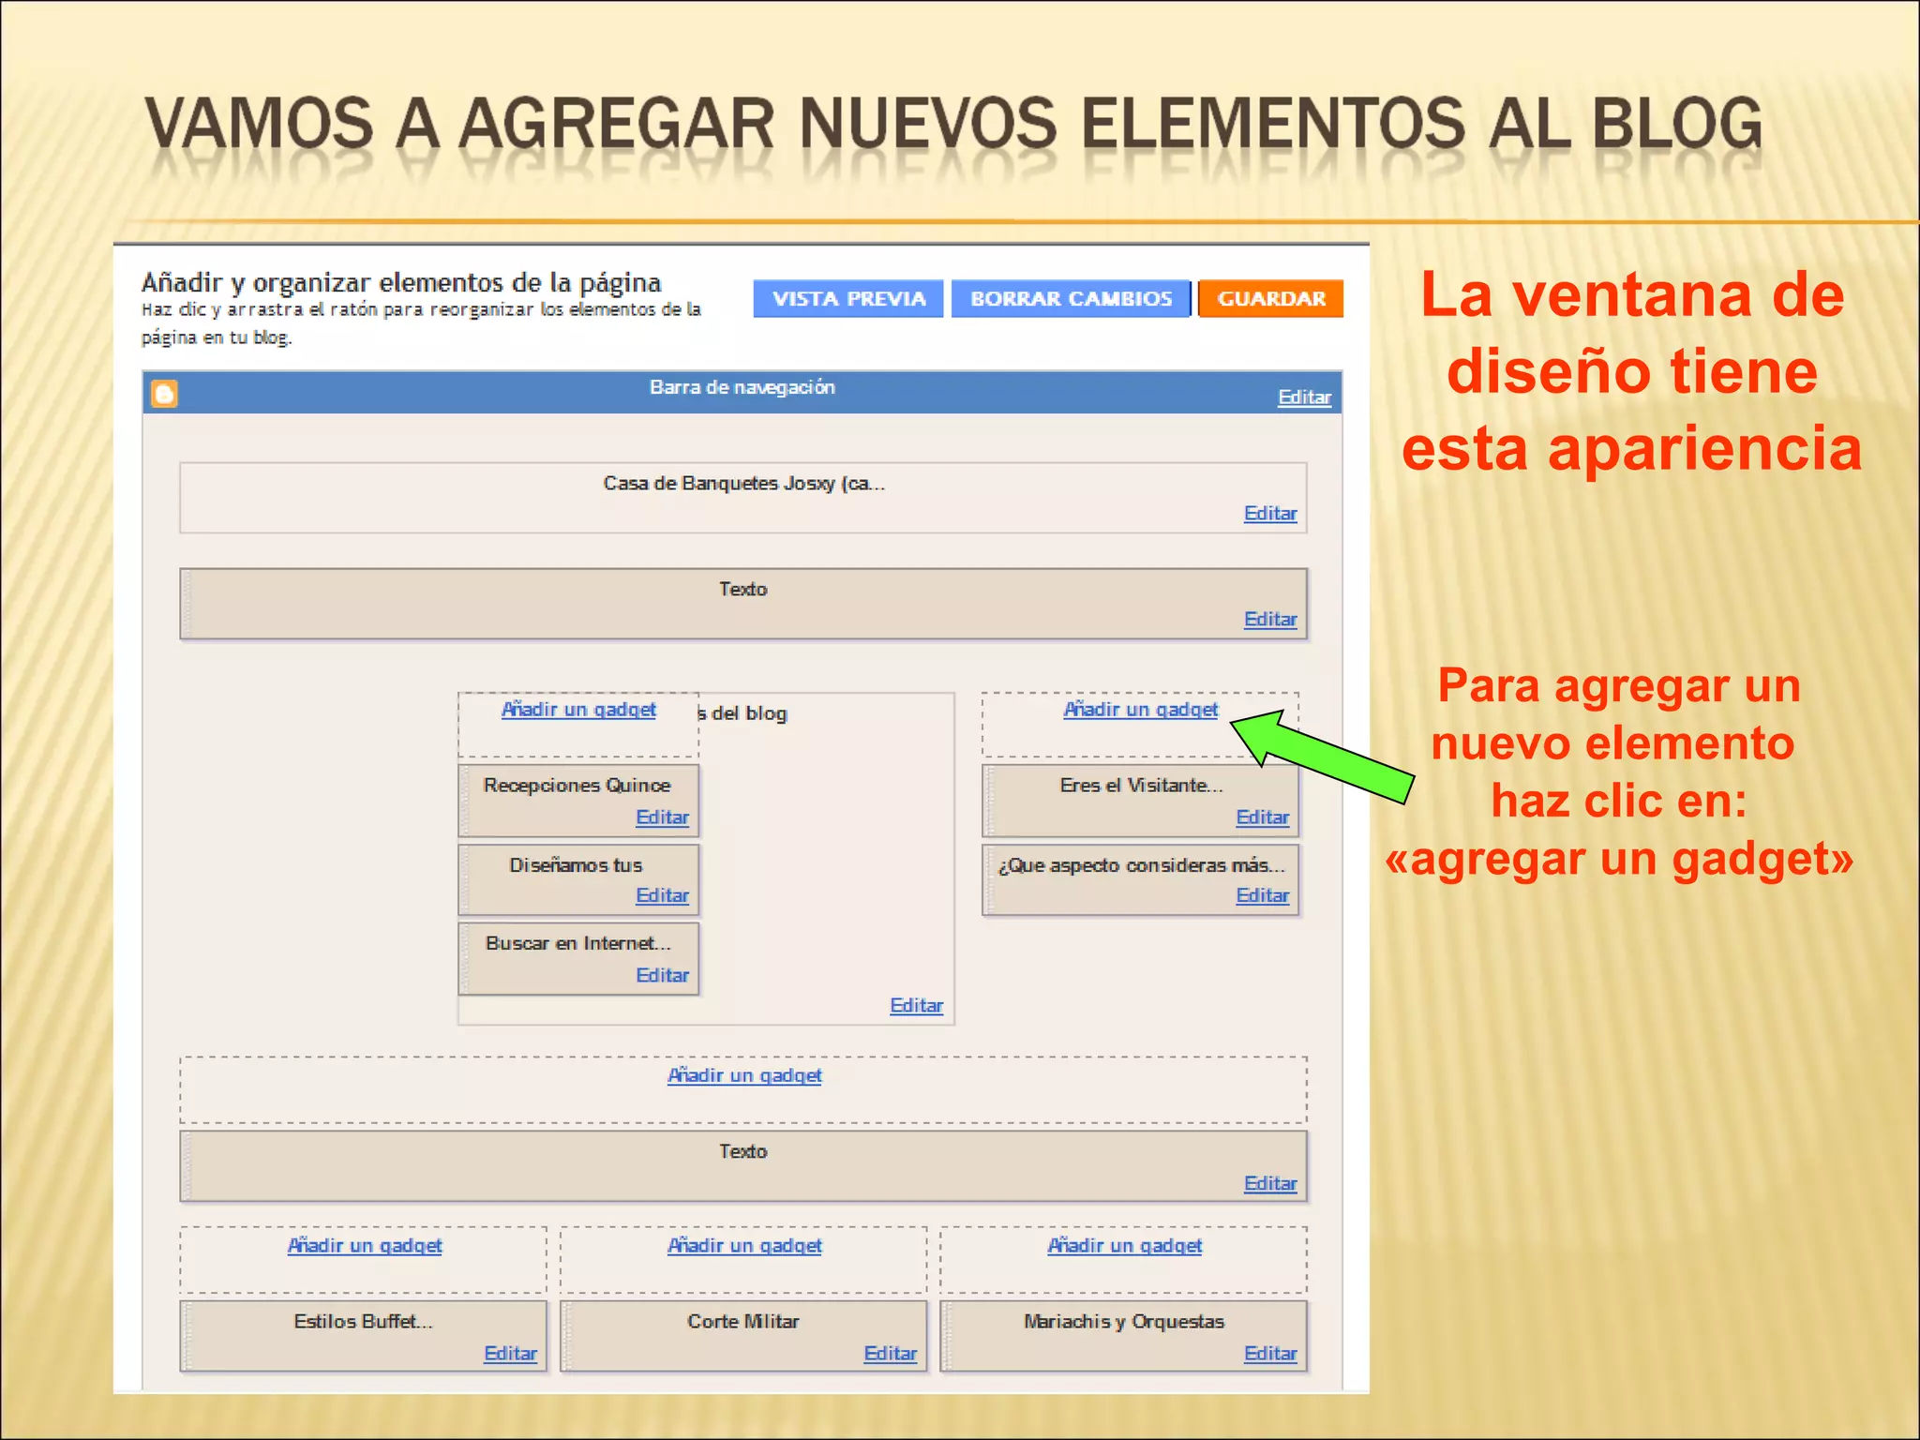Click the BORRAR CAMBIOS button
The width and height of the screenshot is (1920, 1440).
[1071, 299]
